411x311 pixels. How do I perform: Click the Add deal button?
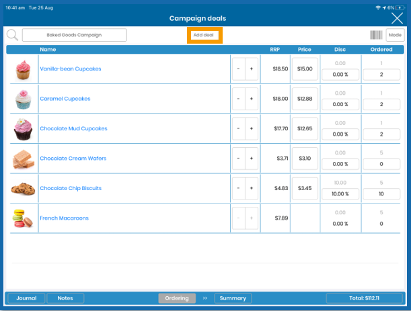[204, 35]
